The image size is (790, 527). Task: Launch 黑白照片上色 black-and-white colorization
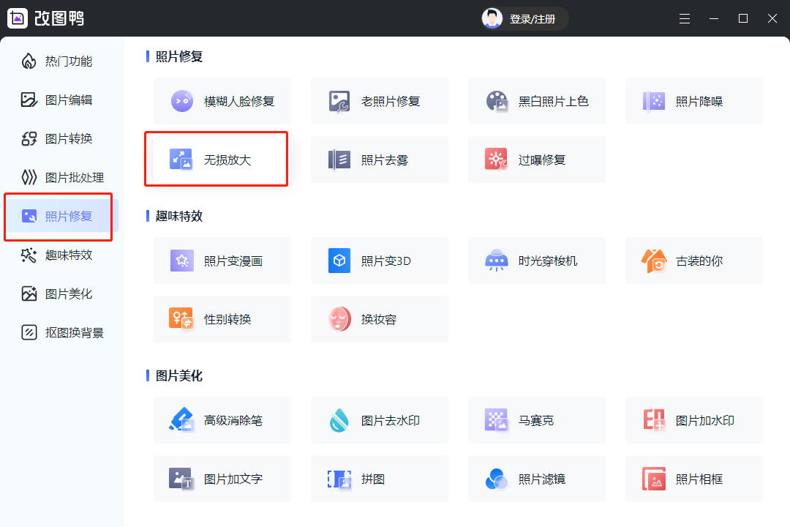coord(536,101)
